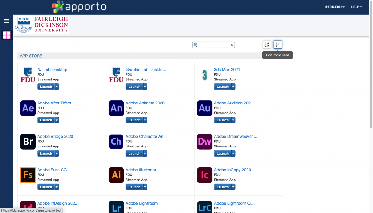The image size is (373, 213).
Task: Open the Adobe Lightroom title link
Action: [x=142, y=203]
